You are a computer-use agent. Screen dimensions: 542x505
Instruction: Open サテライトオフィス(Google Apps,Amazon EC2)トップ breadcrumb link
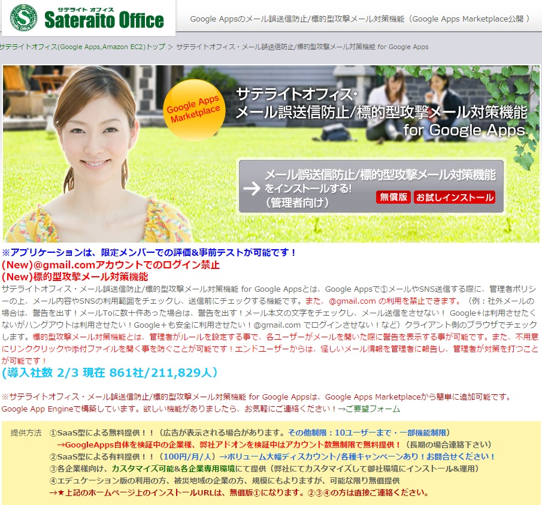83,47
